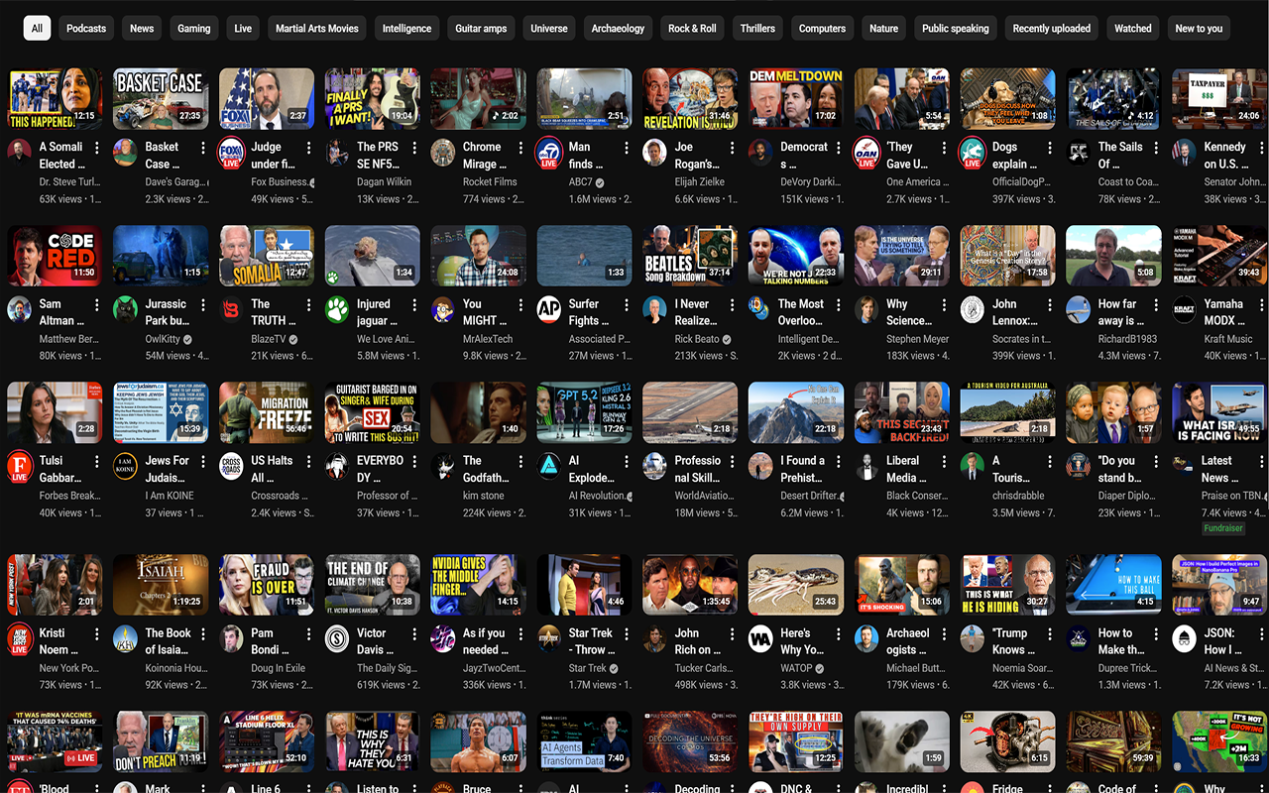This screenshot has width=1269, height=793.
Task: Open We Love Animals paw avatar
Action: 337,309
